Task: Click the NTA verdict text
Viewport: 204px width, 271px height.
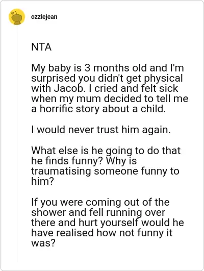Action: pyautogui.click(x=41, y=47)
